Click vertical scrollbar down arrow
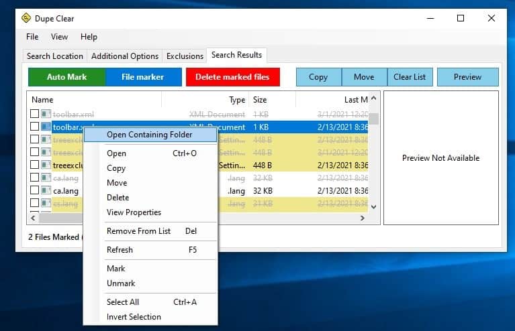Image resolution: width=515 pixels, height=331 pixels. coord(373,207)
